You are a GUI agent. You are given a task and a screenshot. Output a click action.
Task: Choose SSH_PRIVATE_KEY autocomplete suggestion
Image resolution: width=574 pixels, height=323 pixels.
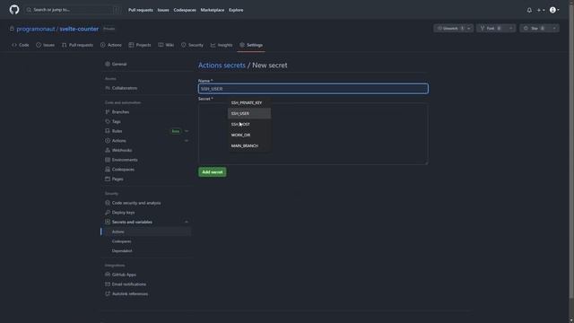[x=249, y=103]
